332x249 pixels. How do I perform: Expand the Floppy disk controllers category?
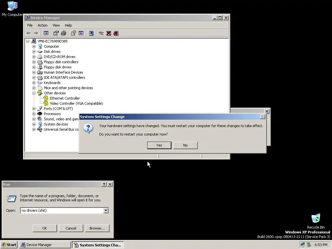tap(34, 62)
